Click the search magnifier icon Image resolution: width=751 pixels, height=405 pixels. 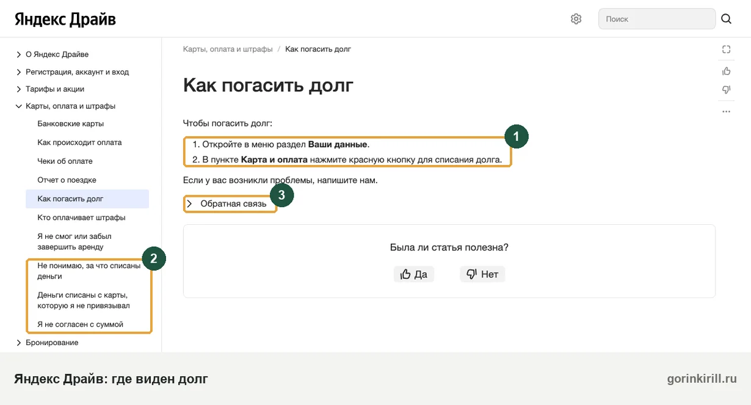(726, 19)
